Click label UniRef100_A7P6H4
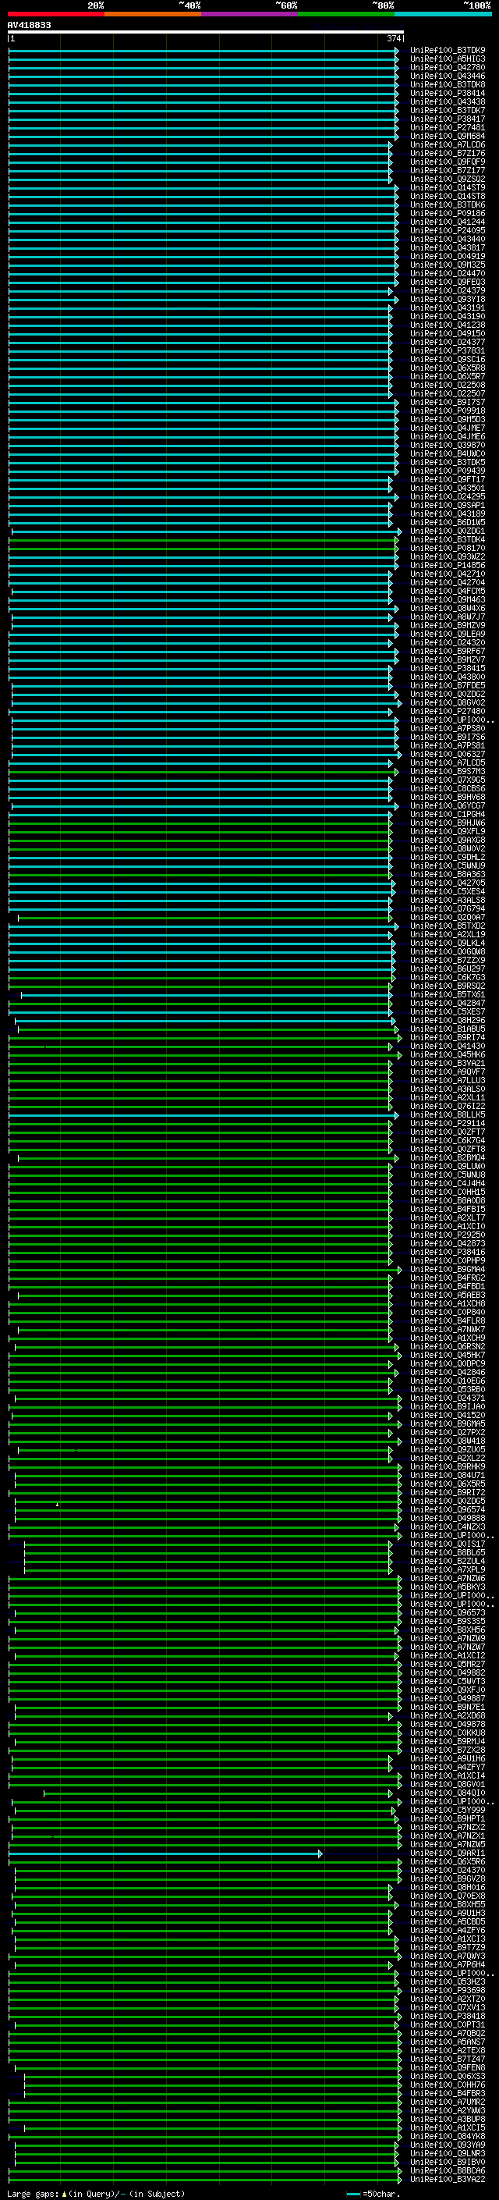Viewport: 499px width, 2200px height. 448,1964
